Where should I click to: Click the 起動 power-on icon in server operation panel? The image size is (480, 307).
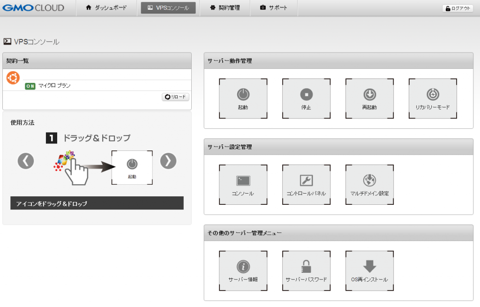point(243,98)
